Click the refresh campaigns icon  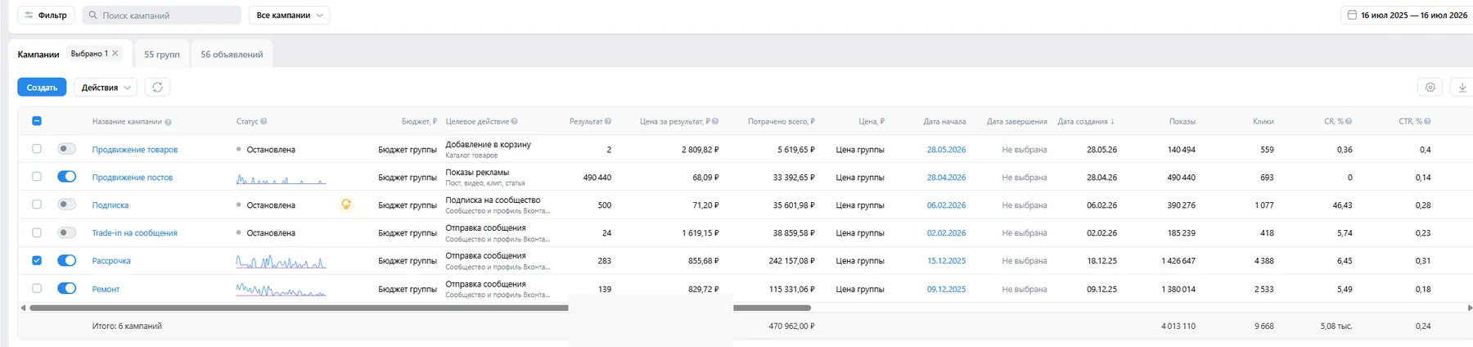pyautogui.click(x=158, y=88)
